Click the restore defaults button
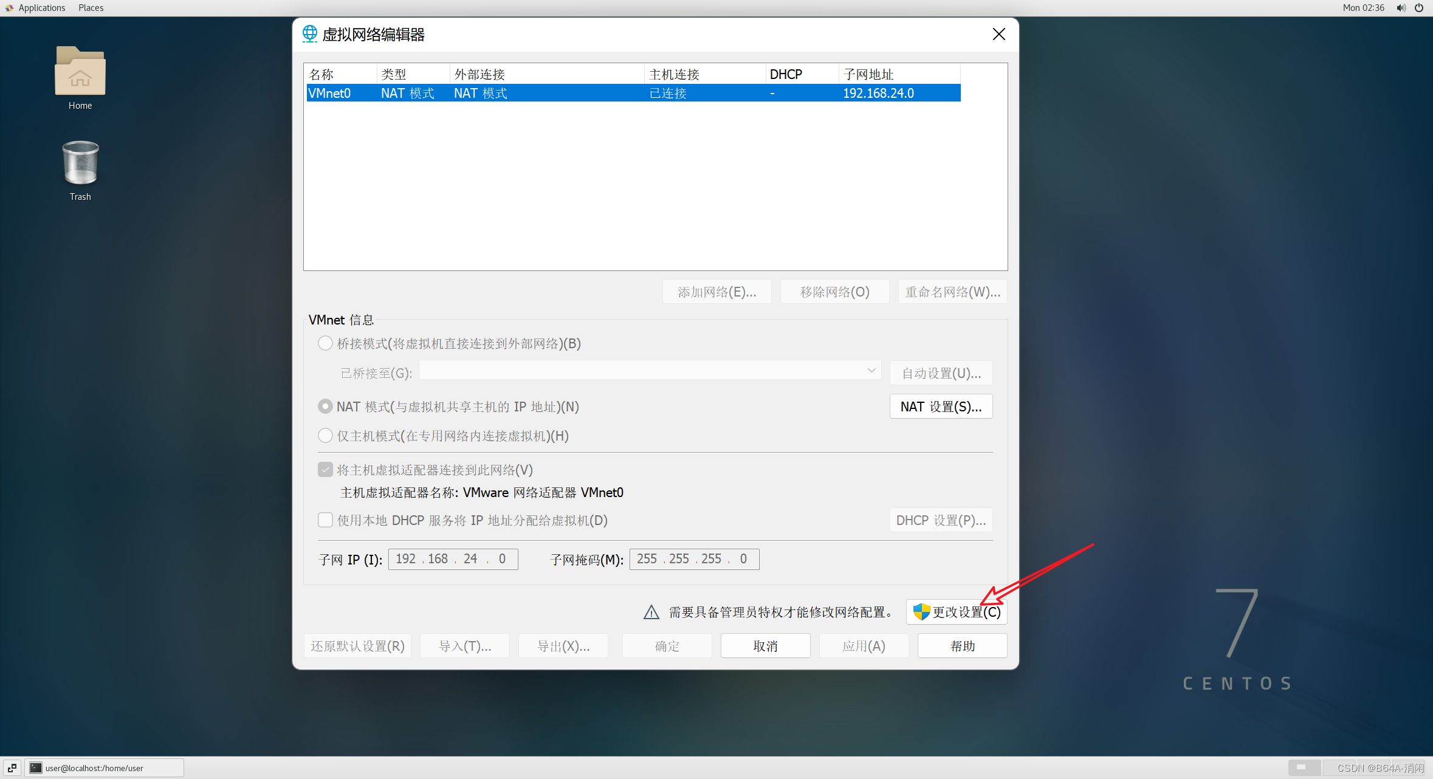Image resolution: width=1433 pixels, height=779 pixels. pyautogui.click(x=355, y=646)
